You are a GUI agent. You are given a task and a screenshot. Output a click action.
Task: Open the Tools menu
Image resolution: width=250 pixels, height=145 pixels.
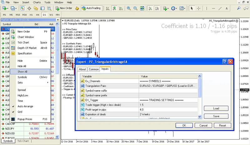point(47,2)
